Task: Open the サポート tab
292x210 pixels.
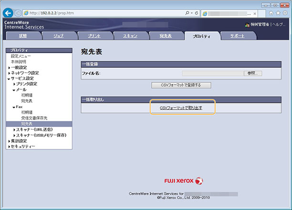Action: [x=237, y=36]
